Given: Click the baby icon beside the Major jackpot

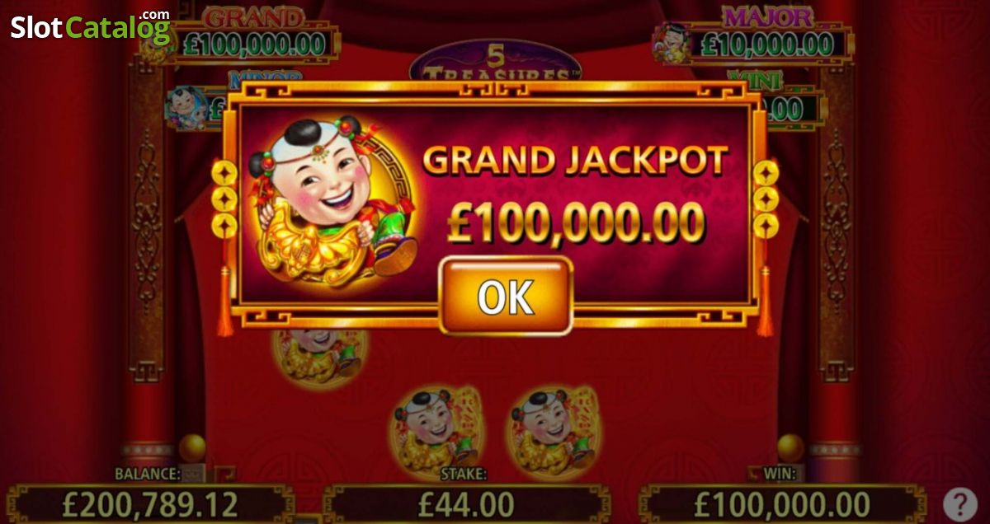Looking at the screenshot, I should click(x=673, y=43).
